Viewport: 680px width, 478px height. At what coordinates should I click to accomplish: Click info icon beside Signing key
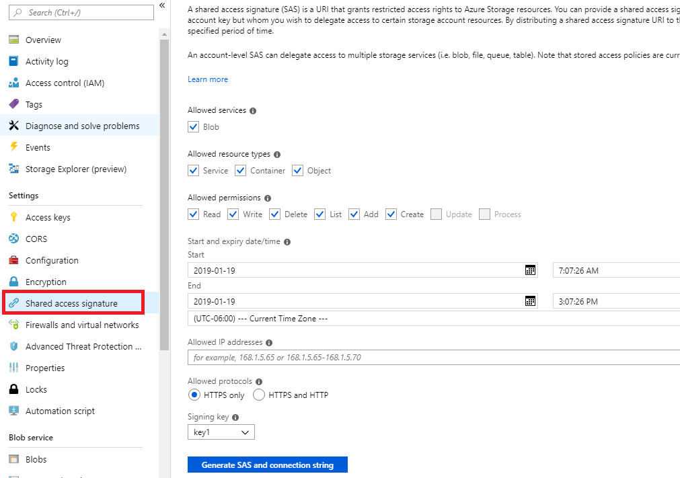point(235,417)
